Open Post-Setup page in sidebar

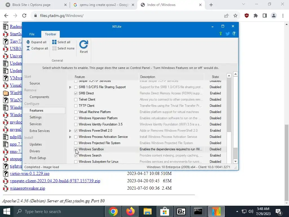pos(38,158)
